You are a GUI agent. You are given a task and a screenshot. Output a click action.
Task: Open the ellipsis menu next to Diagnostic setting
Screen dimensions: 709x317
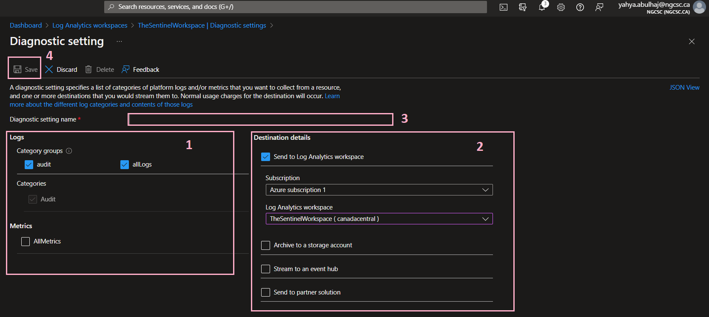coord(119,42)
